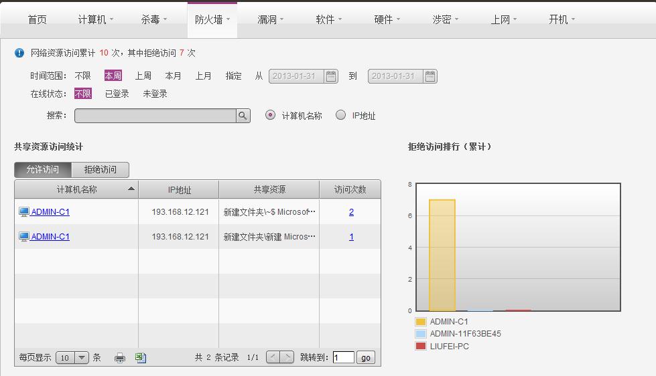The width and height of the screenshot is (656, 376).
Task: Click the ascending sort arrow in the 计算机名称 header
Action: (131, 189)
